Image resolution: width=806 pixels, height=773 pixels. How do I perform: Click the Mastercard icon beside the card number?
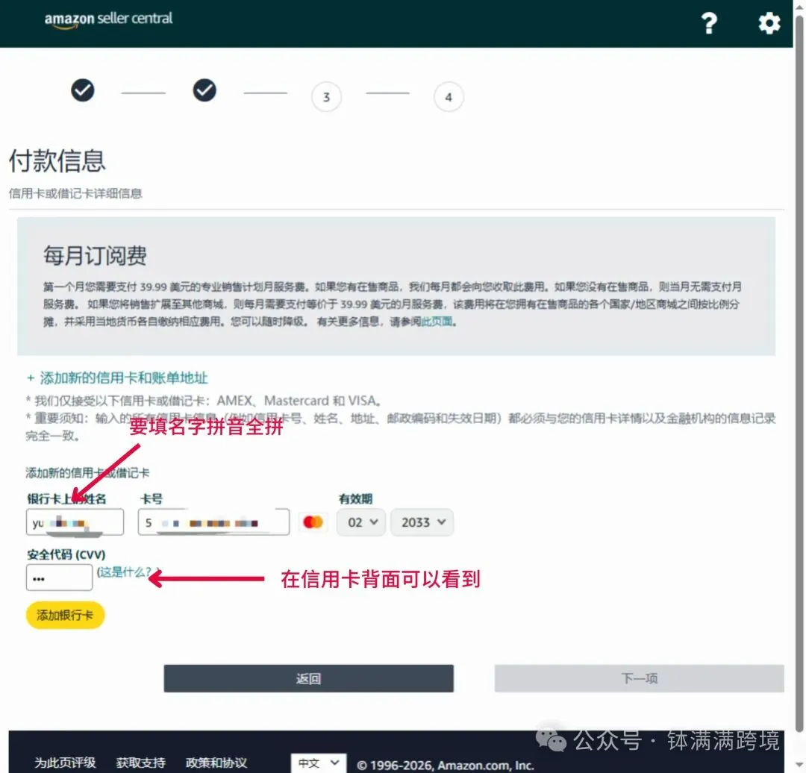coord(313,522)
